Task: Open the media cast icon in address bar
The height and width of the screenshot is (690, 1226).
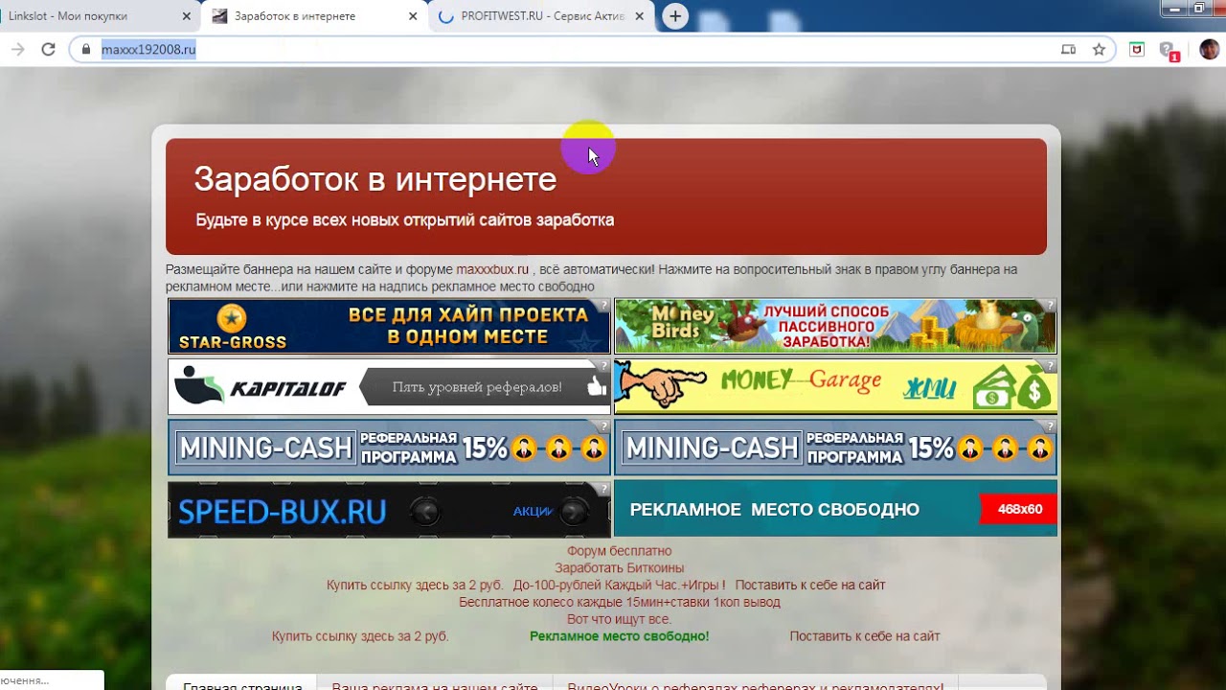Action: point(1069,50)
